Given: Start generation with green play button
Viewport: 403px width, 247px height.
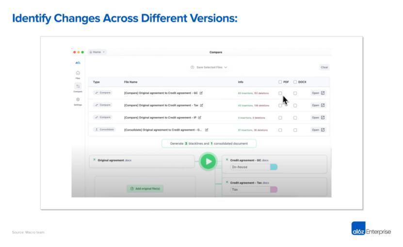Looking at the screenshot, I should coord(208,162).
